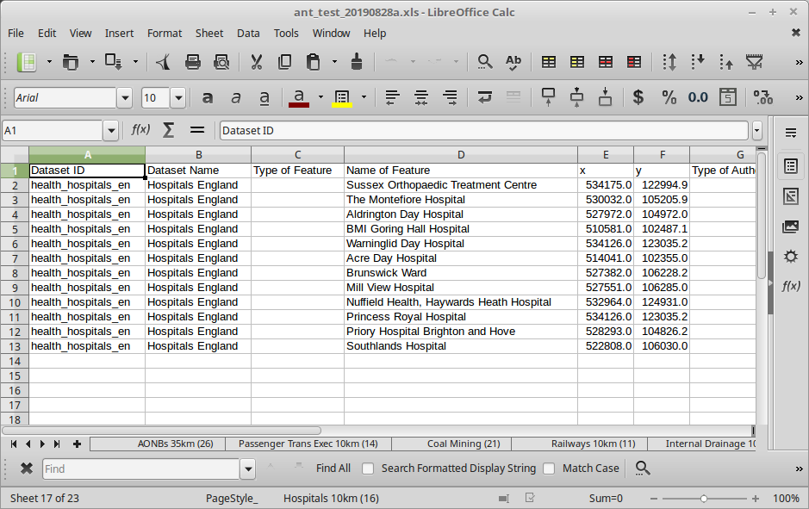Click the Sum sigma icon
Image resolution: width=809 pixels, height=509 pixels.
(x=168, y=130)
